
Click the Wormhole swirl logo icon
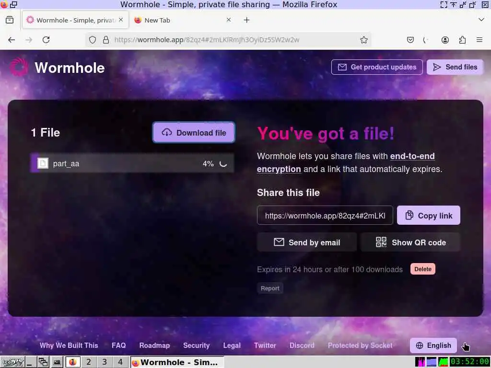pos(19,67)
